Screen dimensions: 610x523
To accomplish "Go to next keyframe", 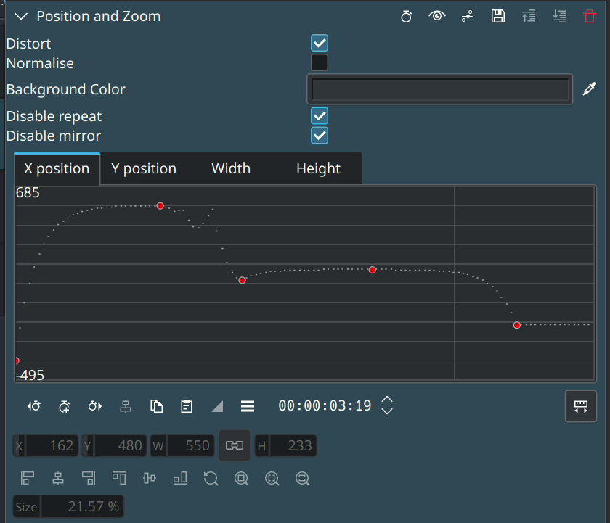I will [x=94, y=406].
